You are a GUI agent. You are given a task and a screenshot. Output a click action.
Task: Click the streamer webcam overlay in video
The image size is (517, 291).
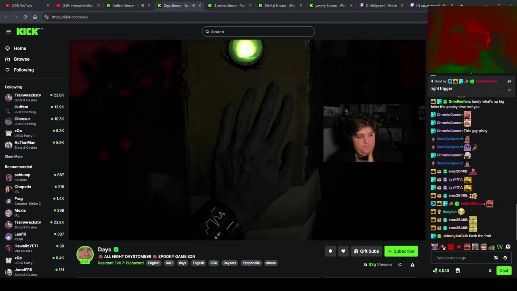click(364, 133)
